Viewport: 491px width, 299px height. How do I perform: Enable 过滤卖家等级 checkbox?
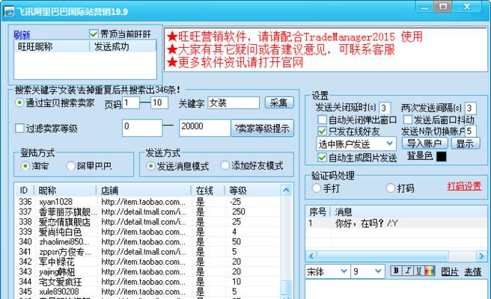[19, 128]
